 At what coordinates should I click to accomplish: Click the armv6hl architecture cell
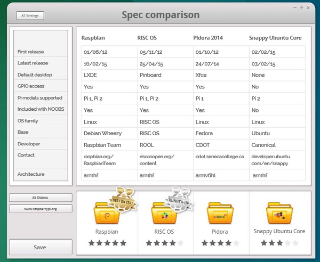[x=221, y=175]
